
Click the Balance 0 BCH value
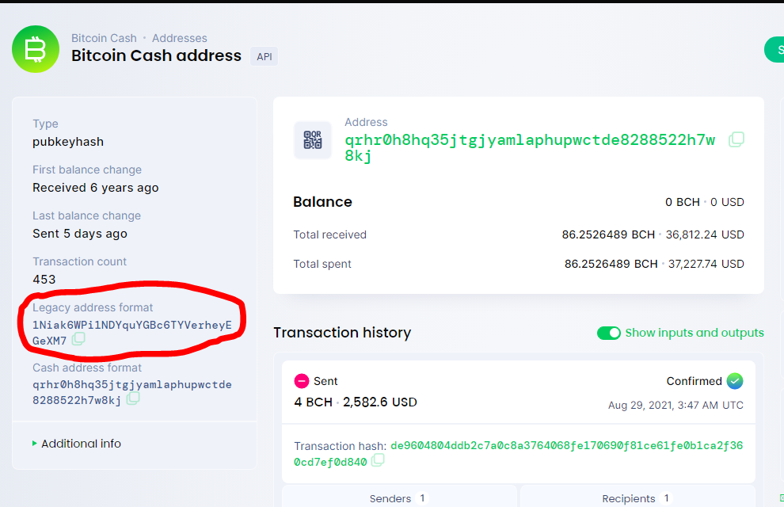[x=682, y=202]
